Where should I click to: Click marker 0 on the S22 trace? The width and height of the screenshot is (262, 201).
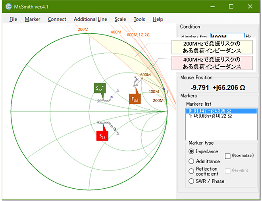pyautogui.click(x=112, y=126)
